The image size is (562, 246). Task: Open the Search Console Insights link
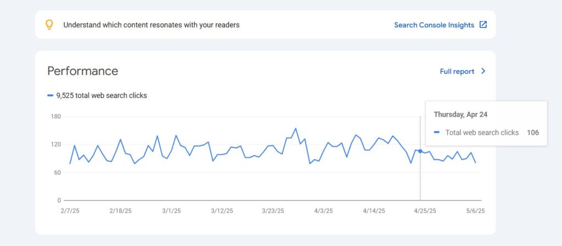pos(434,25)
